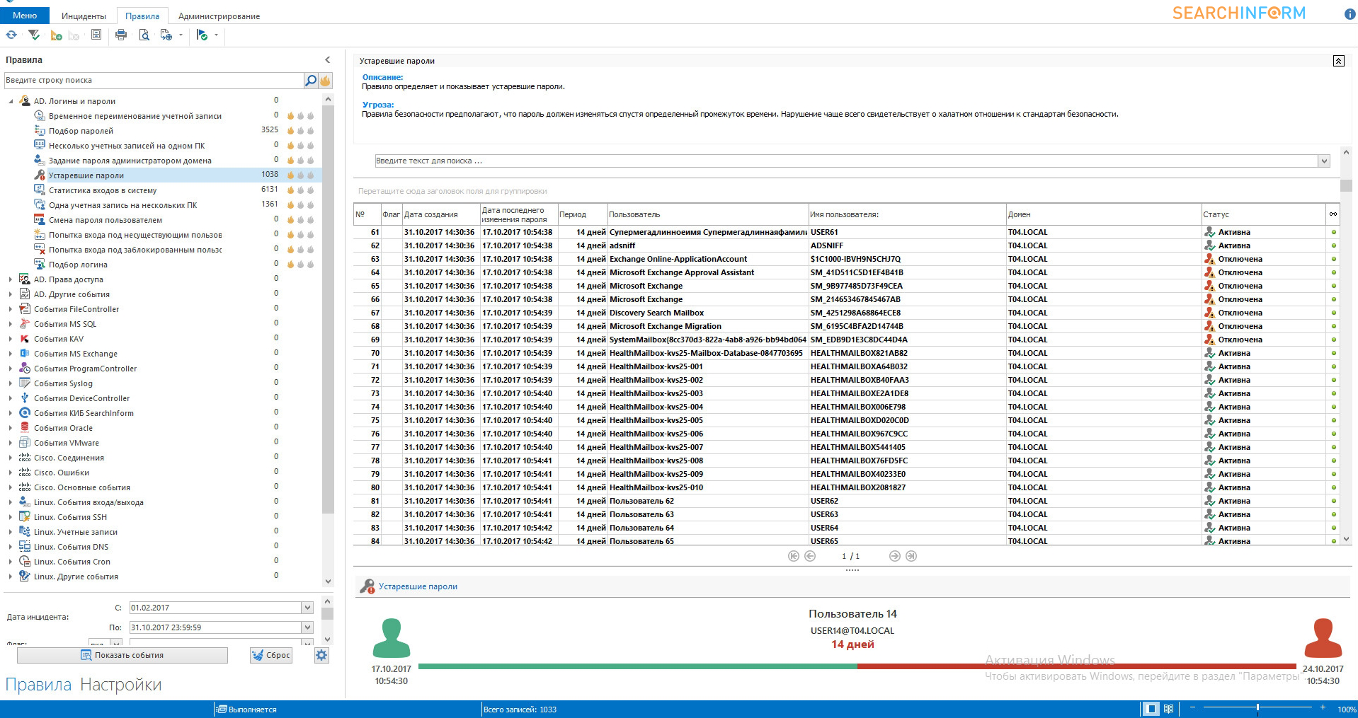
Task: Click the refresh icon in the toolbar
Action: point(11,35)
